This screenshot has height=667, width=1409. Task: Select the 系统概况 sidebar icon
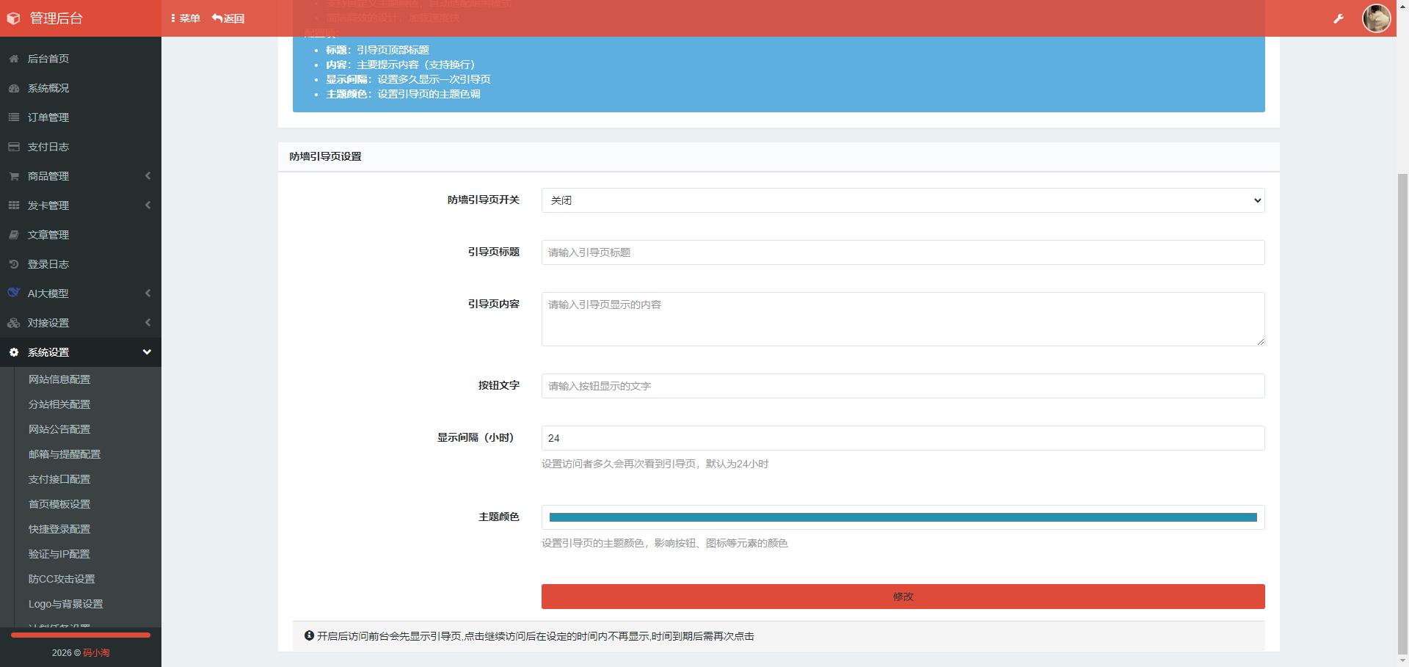[x=13, y=88]
